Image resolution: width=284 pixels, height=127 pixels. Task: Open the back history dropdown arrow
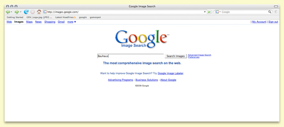12,12
